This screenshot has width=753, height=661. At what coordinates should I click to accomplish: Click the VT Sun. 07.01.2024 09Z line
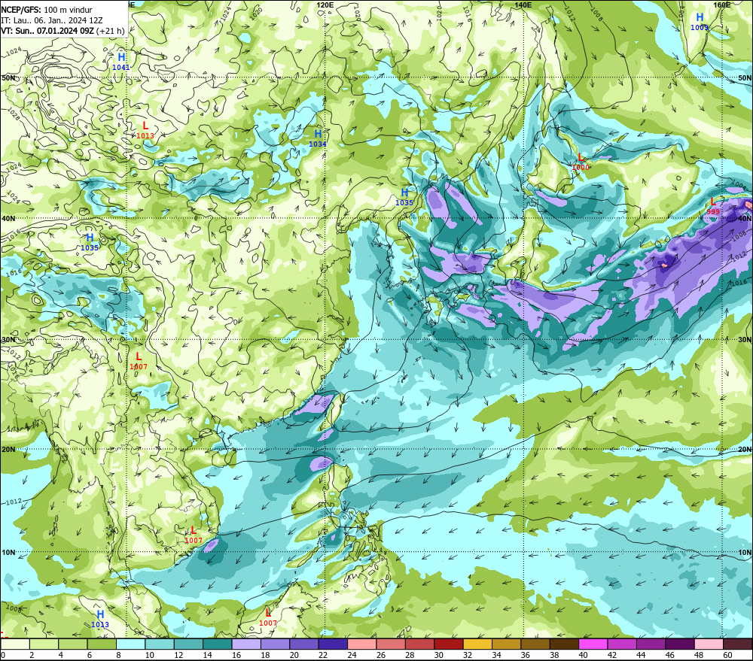pyautogui.click(x=63, y=31)
